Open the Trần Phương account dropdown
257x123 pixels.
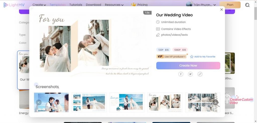204,5
